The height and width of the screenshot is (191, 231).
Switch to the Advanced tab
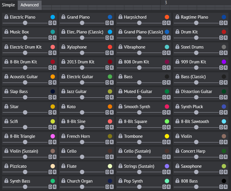click(x=30, y=5)
